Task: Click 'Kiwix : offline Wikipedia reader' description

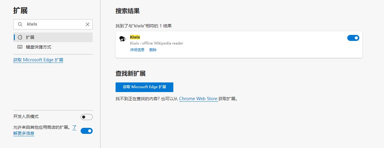Action: [157, 43]
